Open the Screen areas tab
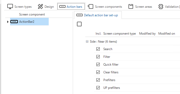Screen dimensions: 180x94 point(140,7)
